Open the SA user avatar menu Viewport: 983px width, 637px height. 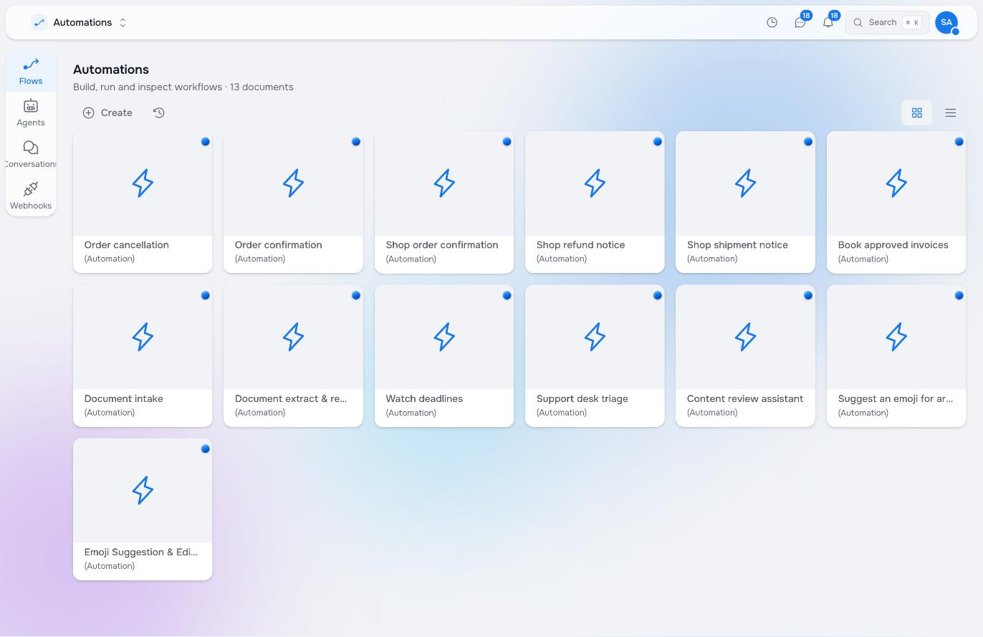pyautogui.click(x=946, y=23)
